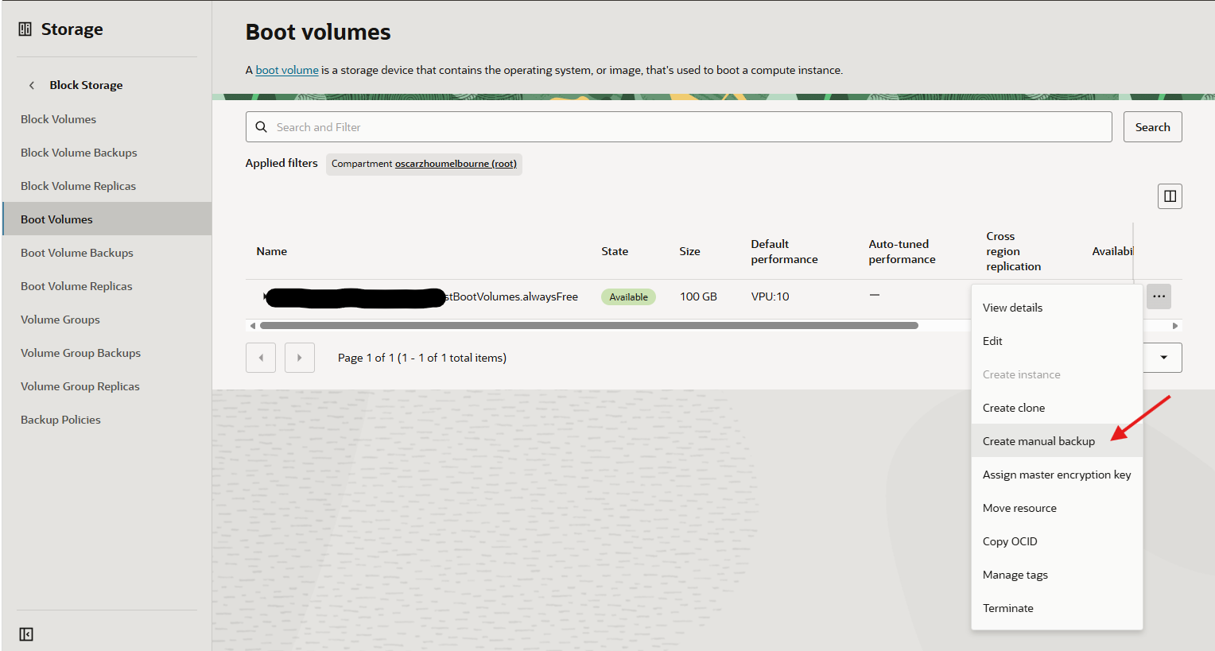The height and width of the screenshot is (651, 1215).
Task: Click the Search button
Action: (1152, 127)
